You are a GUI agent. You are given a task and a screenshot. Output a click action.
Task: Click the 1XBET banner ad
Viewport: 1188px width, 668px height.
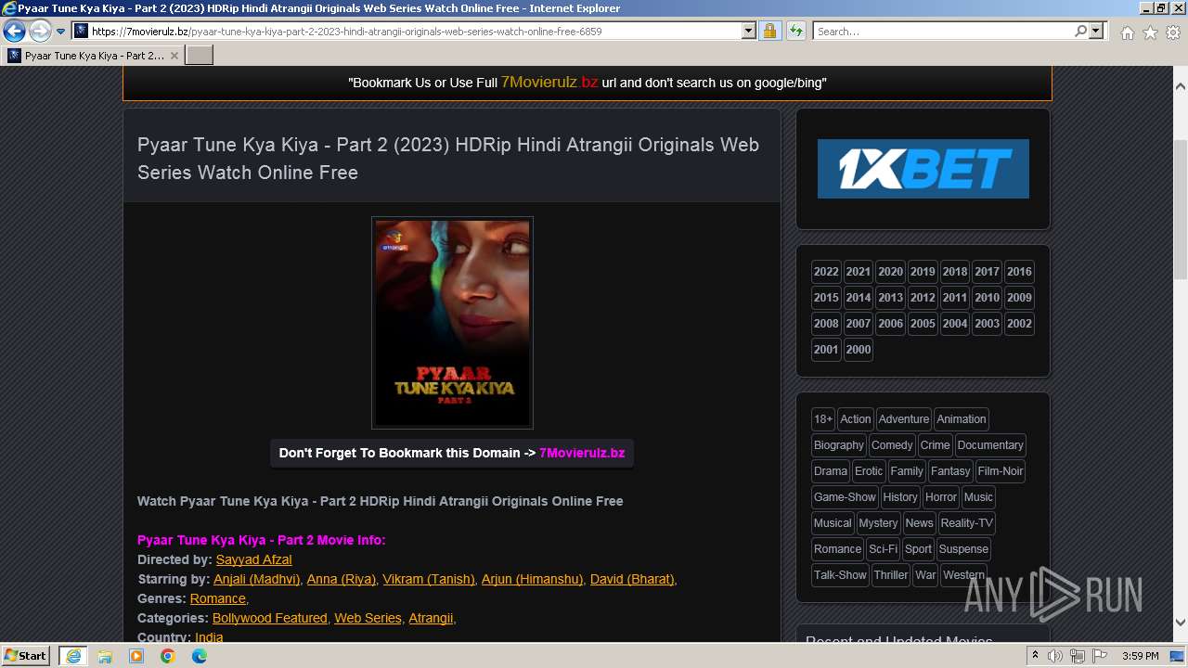(923, 169)
